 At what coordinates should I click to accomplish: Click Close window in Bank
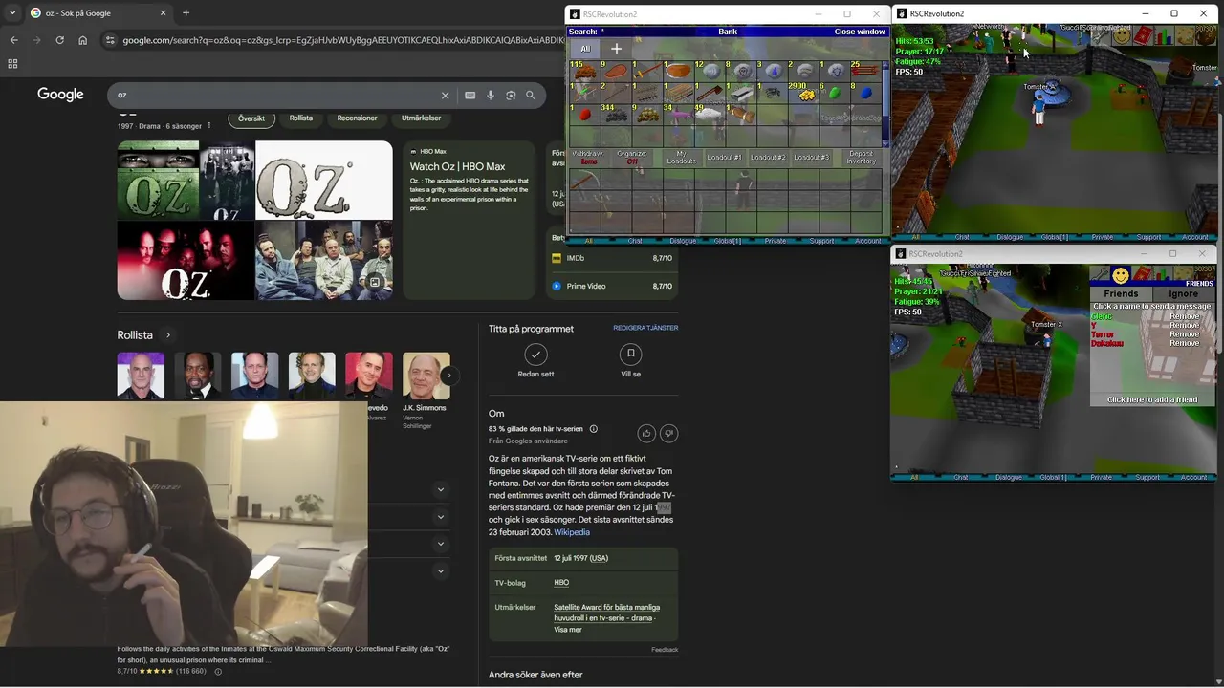click(860, 32)
